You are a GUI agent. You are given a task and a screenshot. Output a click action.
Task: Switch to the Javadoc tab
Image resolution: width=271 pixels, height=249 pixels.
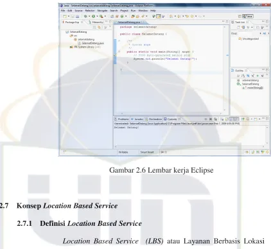click(x=137, y=119)
